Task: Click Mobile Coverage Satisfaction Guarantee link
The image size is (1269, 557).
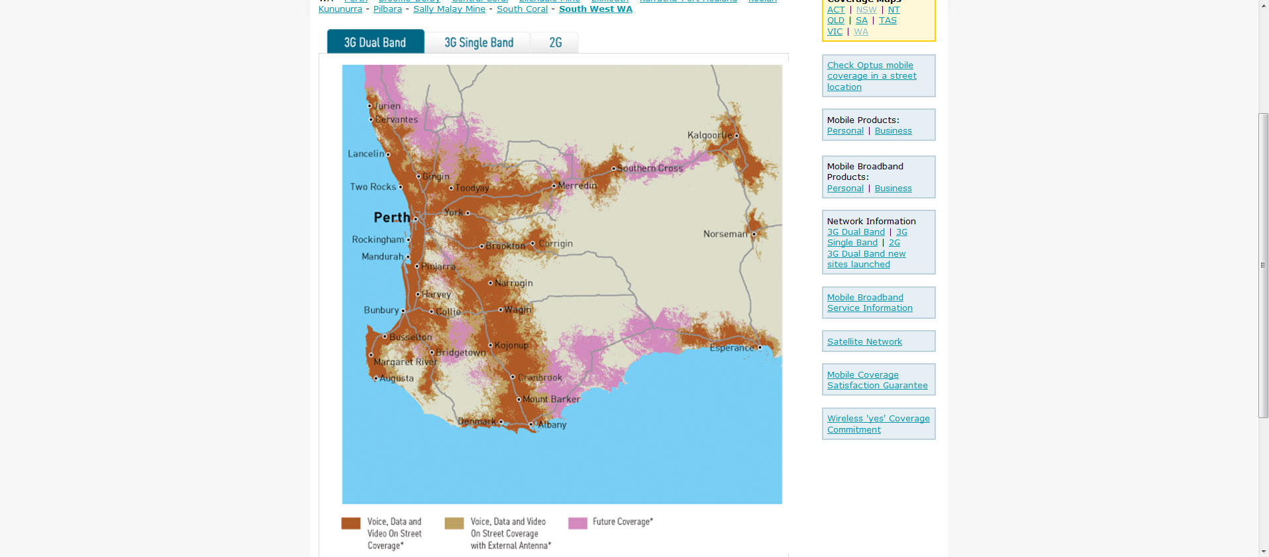Action: (876, 380)
